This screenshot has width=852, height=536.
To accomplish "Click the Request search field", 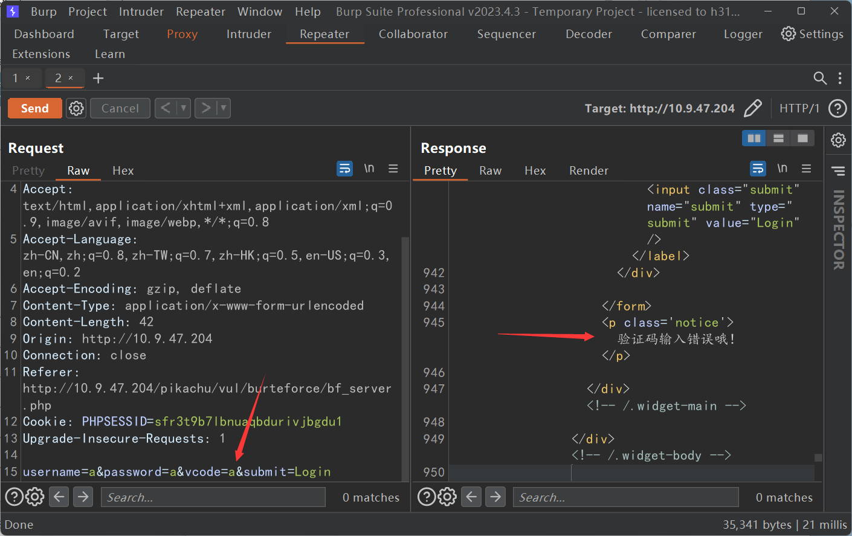I will (x=213, y=497).
